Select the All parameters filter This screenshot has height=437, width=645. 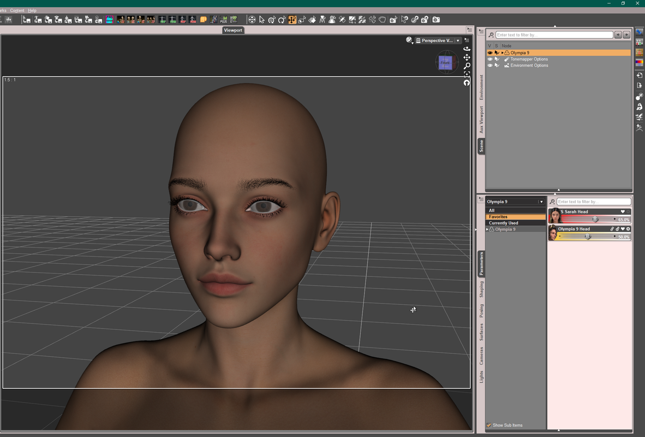click(x=492, y=210)
